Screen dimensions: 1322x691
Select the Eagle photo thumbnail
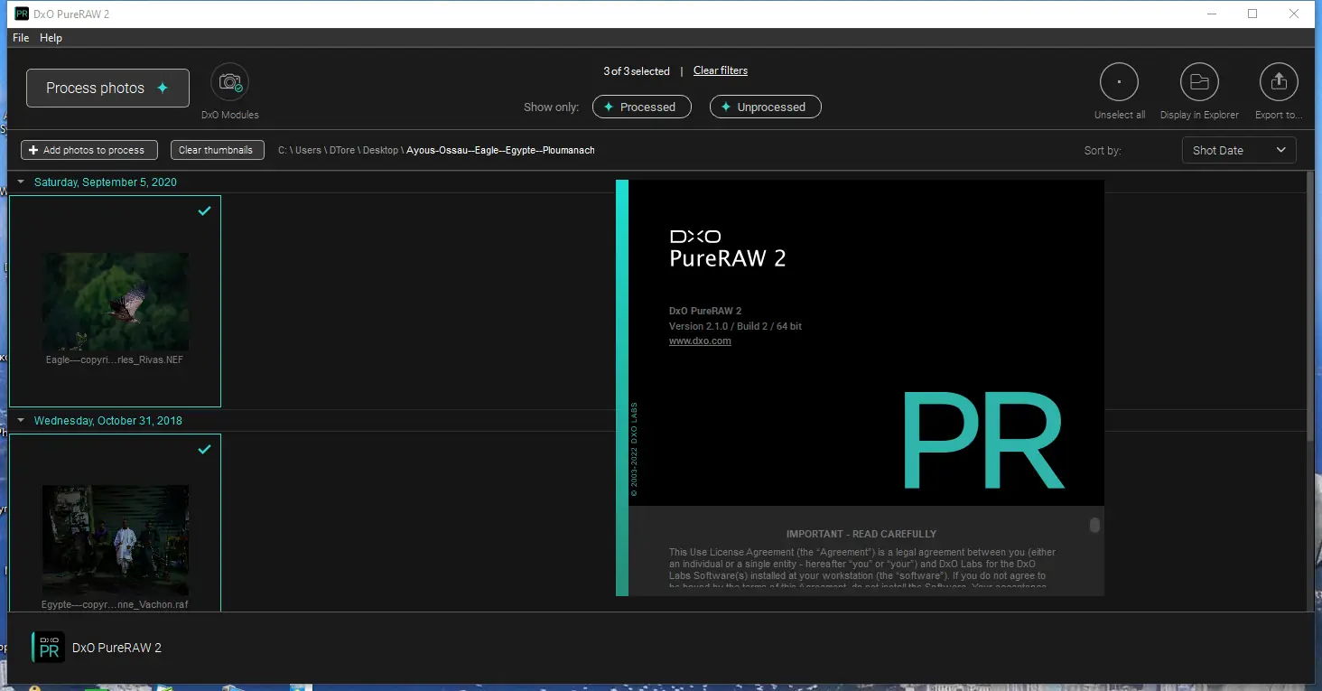(x=116, y=302)
